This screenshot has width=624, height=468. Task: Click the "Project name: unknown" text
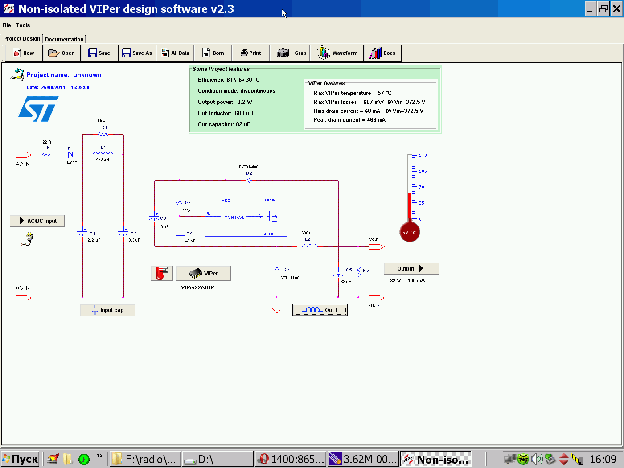[x=64, y=75]
